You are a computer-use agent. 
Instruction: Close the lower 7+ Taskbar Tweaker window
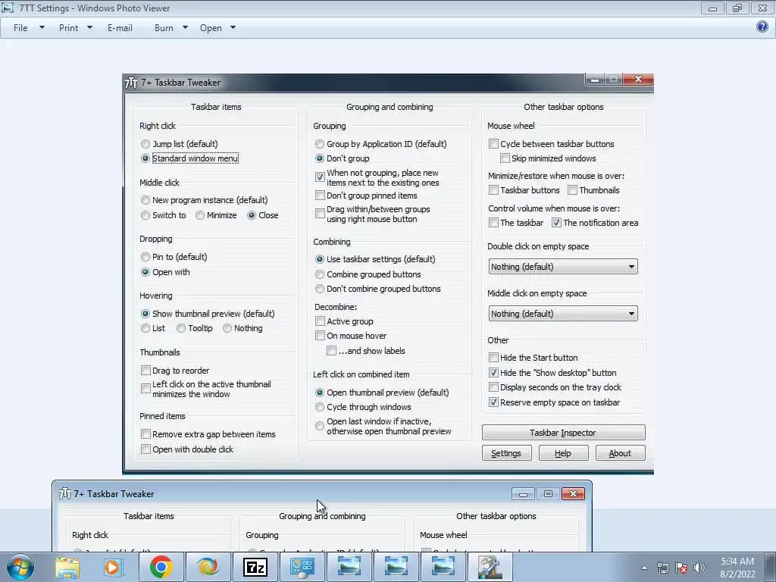[x=573, y=494]
